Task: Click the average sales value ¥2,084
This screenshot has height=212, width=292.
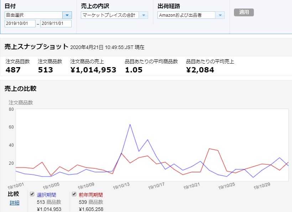Action: 200,70
